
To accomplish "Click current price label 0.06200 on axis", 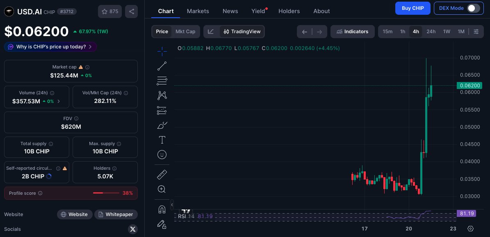I will (x=469, y=85).
